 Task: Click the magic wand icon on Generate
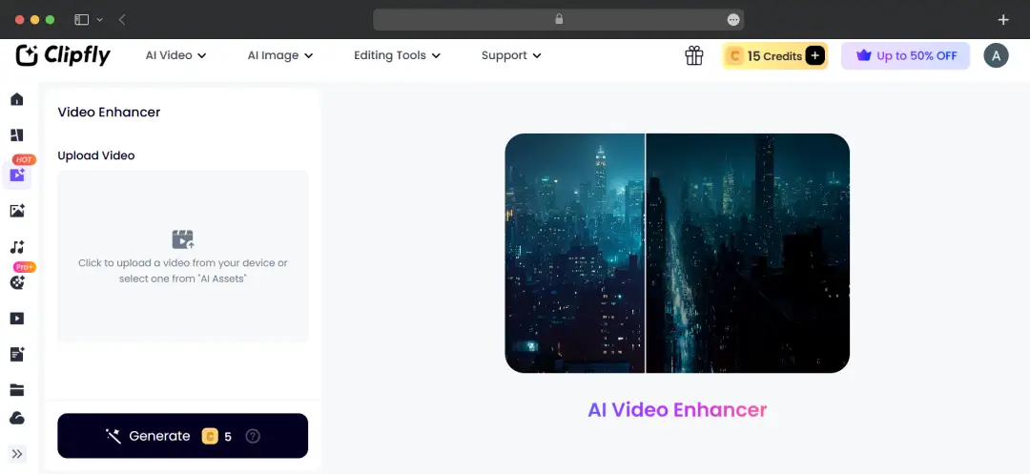tap(113, 436)
